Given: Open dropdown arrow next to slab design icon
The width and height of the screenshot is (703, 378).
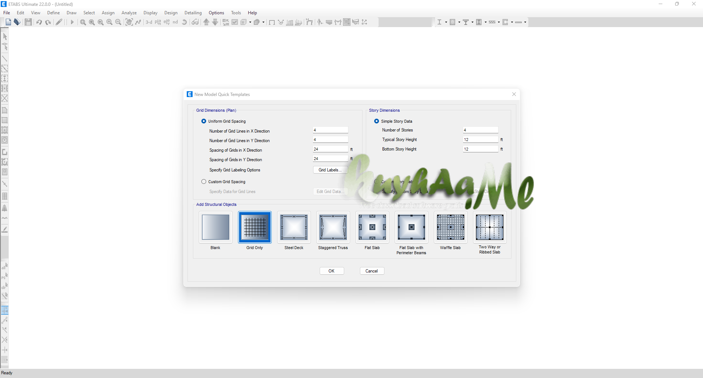Looking at the screenshot, I should pyautogui.click(x=525, y=22).
